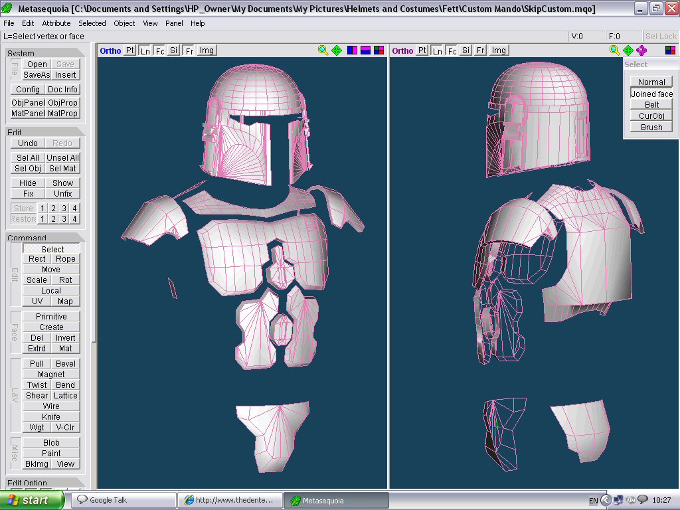Collapse the Command panel header
The image size is (680, 510).
(46, 237)
